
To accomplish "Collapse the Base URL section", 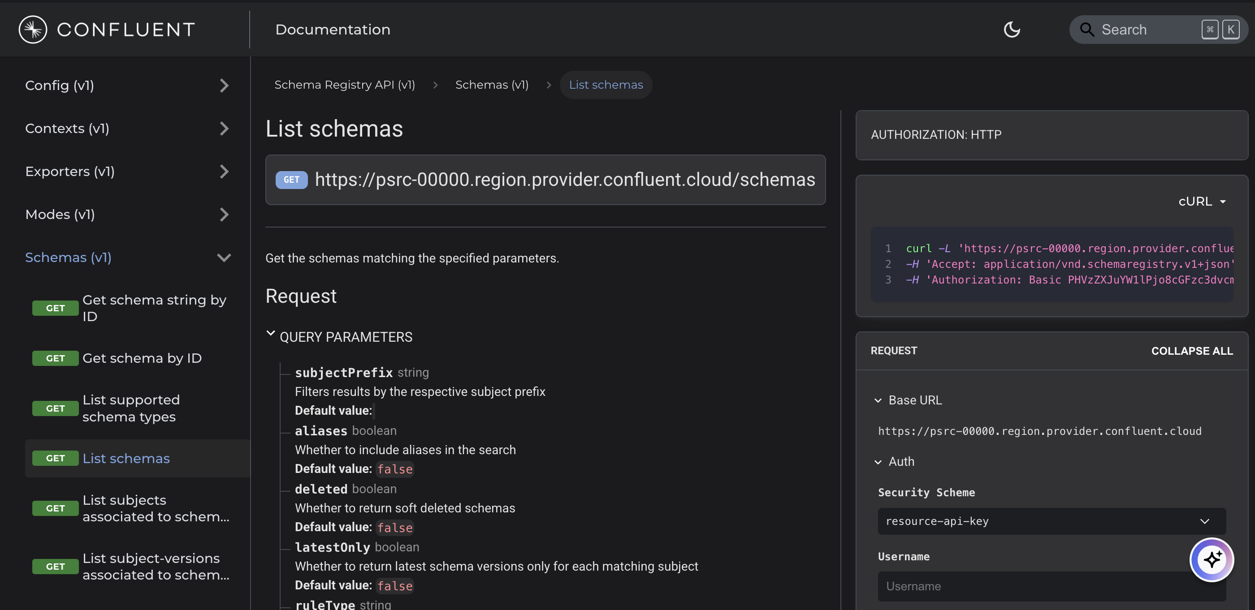I will (878, 400).
